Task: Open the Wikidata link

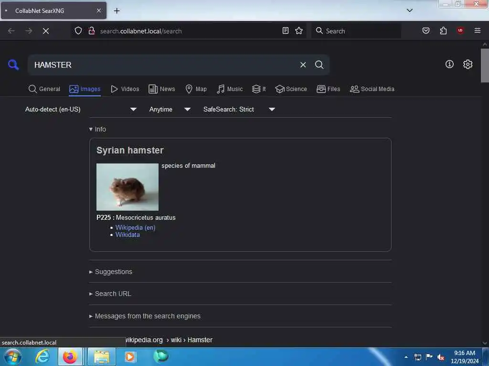Action: pos(128,234)
